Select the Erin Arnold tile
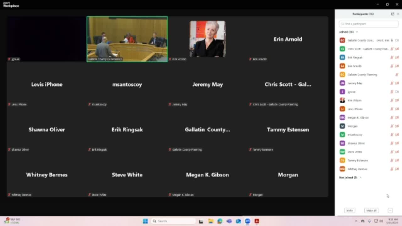 (288, 39)
